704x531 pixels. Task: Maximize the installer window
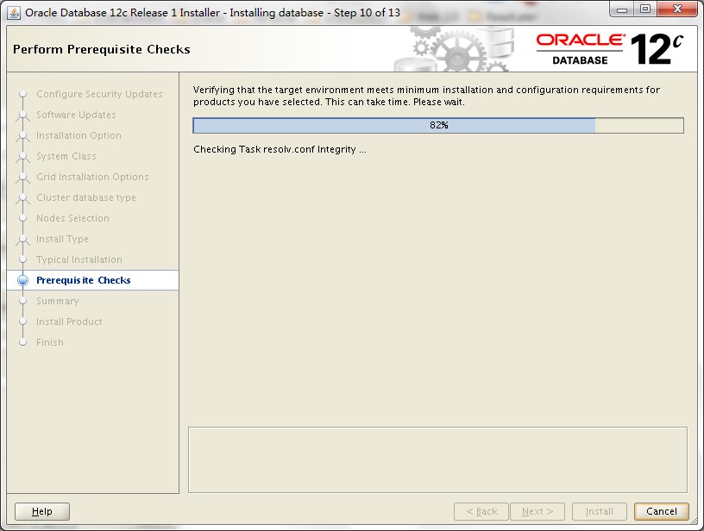645,9
